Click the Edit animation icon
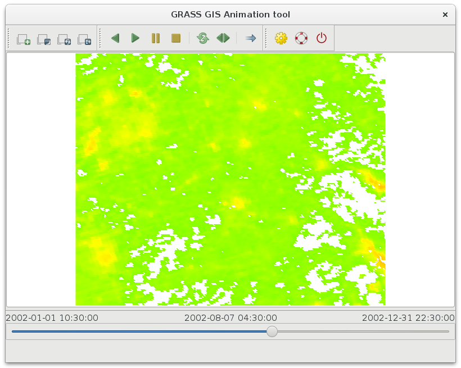The width and height of the screenshot is (461, 368). [44, 39]
